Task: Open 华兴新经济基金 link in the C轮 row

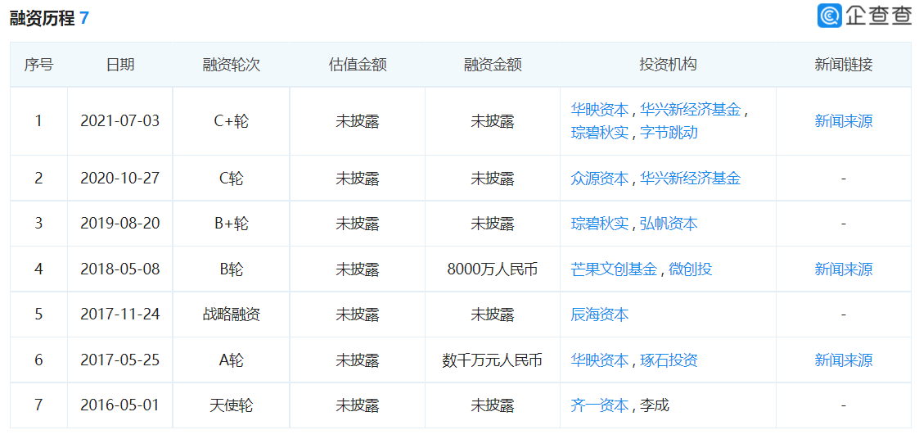Action: point(691,178)
